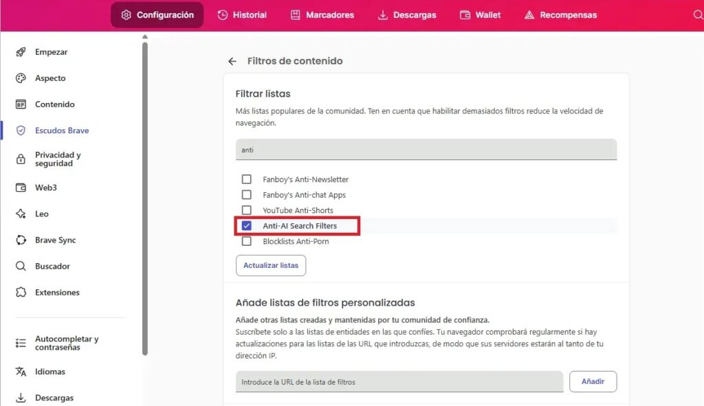
Task: Click the Contenido sidebar icon
Action: point(21,104)
